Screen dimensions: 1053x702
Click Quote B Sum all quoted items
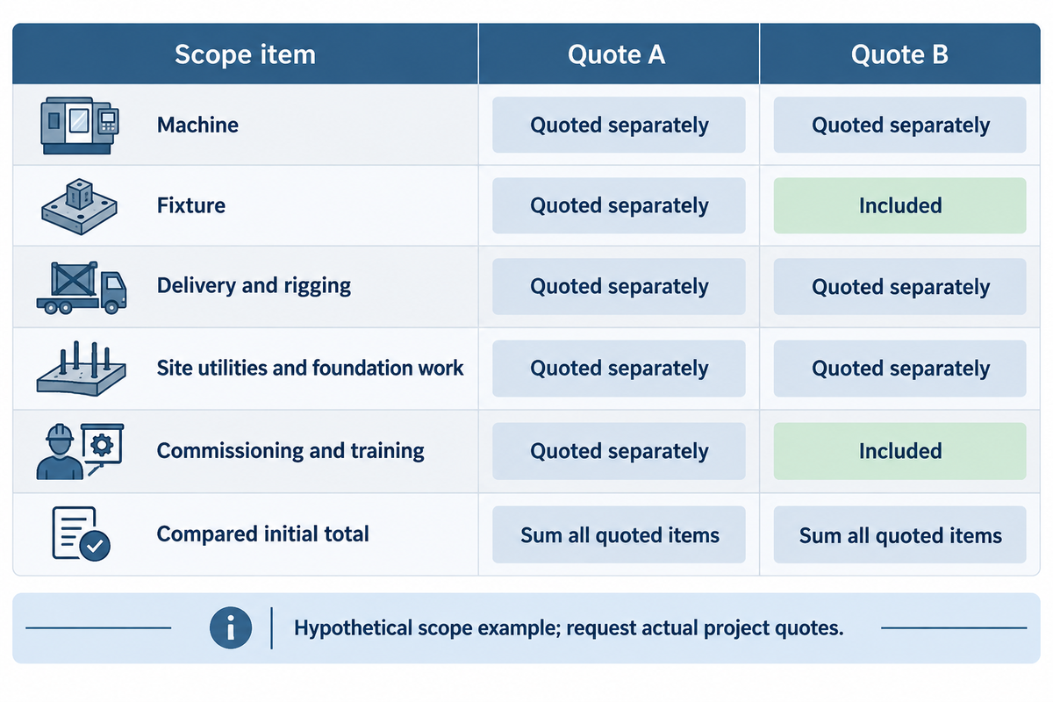click(899, 534)
